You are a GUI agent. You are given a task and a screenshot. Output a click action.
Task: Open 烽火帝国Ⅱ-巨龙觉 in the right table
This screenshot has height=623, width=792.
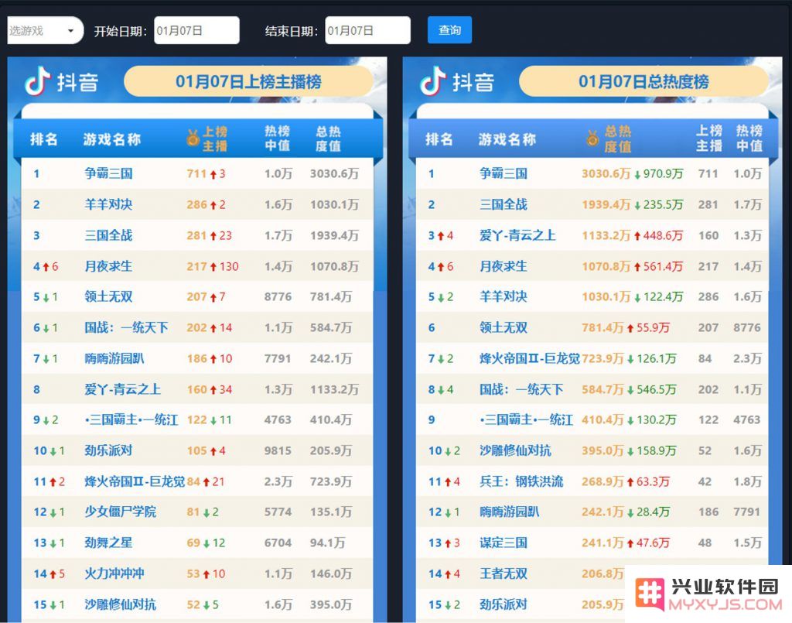530,359
